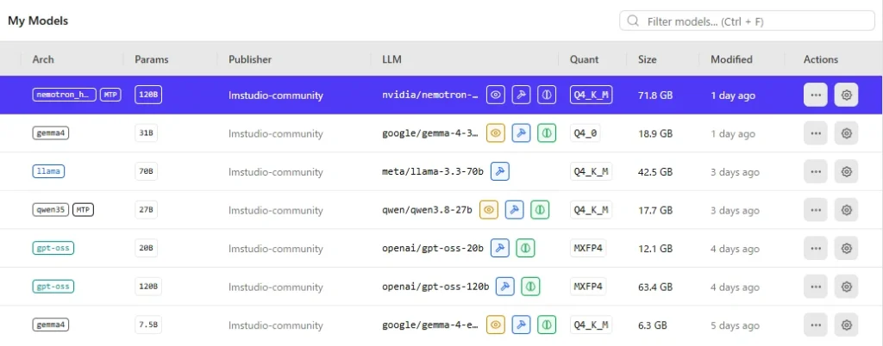Click the magnifier icon in the filter box
883x346 pixels.
pyautogui.click(x=633, y=22)
